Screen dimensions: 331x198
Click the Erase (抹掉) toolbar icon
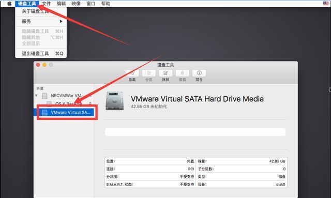point(165,73)
